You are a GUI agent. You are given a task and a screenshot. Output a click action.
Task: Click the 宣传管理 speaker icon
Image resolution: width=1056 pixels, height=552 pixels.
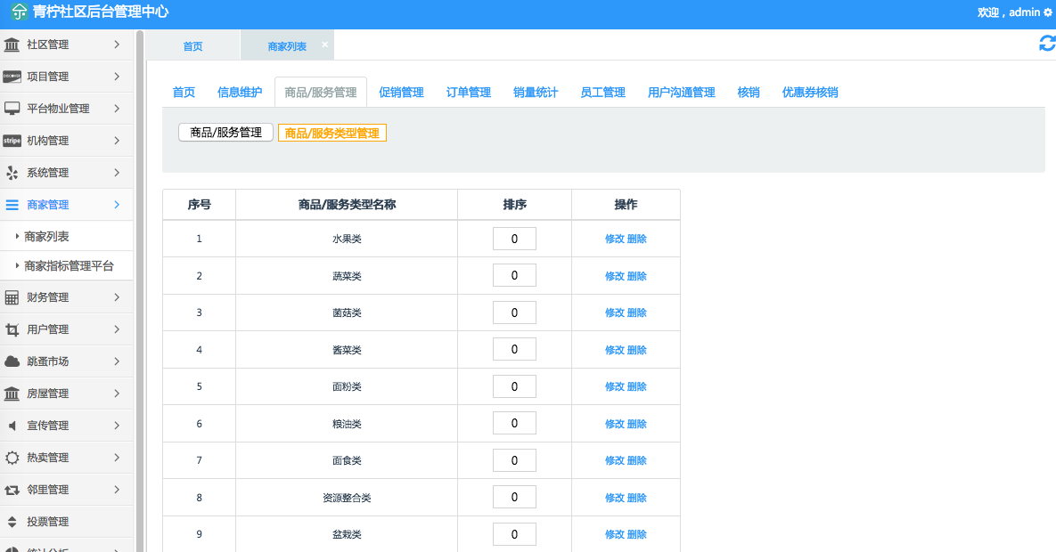[x=12, y=426]
